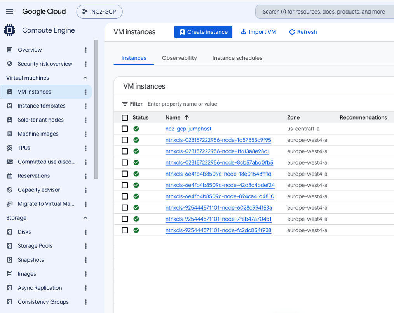Open the NC2-GCP project selector
Image resolution: width=394 pixels, height=313 pixels.
99,12
